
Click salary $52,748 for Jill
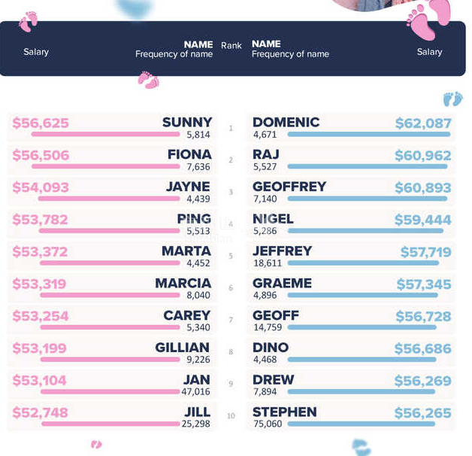pyautogui.click(x=41, y=412)
